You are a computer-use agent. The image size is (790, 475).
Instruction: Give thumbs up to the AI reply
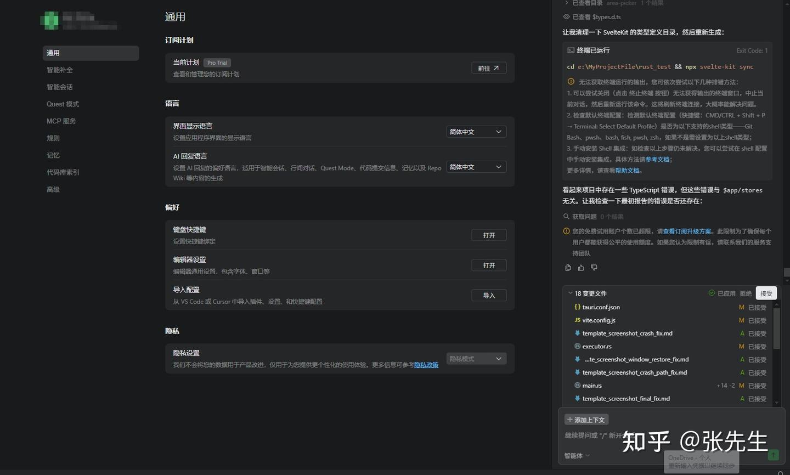point(581,267)
